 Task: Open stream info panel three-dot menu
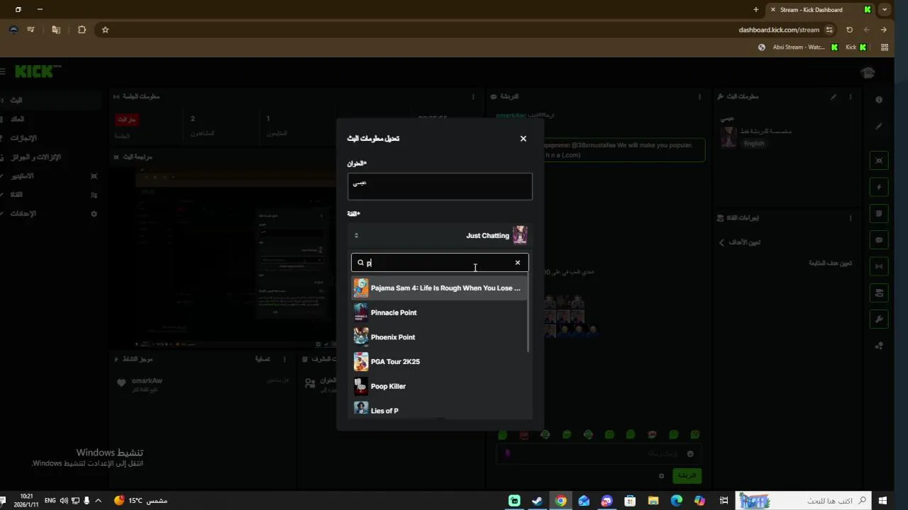(851, 96)
